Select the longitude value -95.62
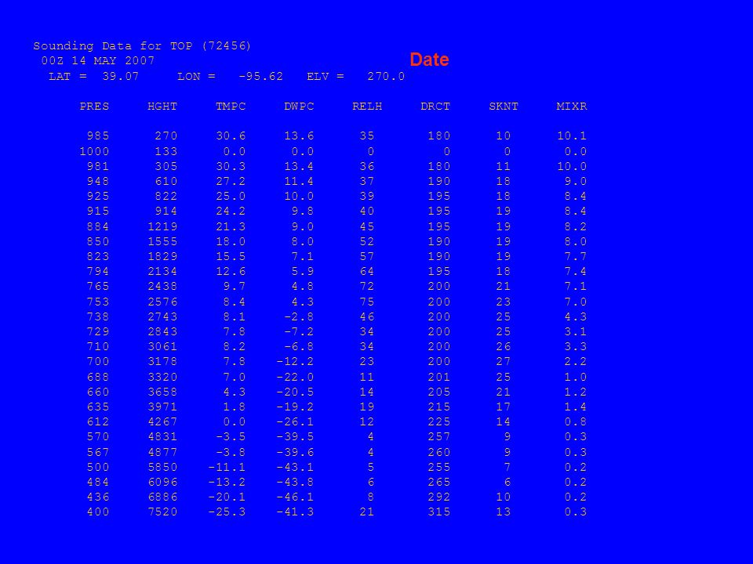The width and height of the screenshot is (753, 564). (260, 76)
